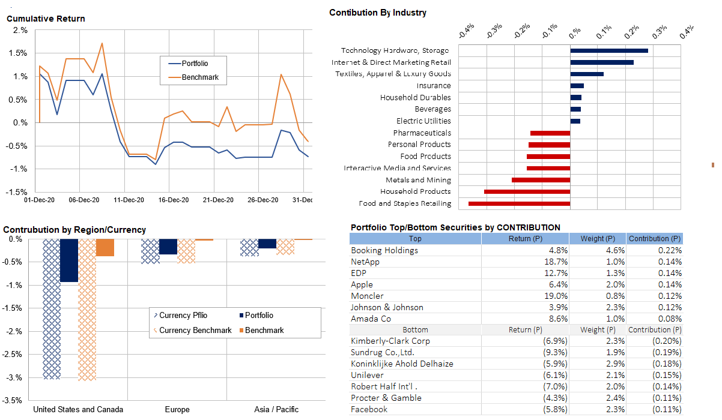This screenshot has height=420, width=722.
Task: Select the Booking Holdings row name
Action: coord(384,250)
